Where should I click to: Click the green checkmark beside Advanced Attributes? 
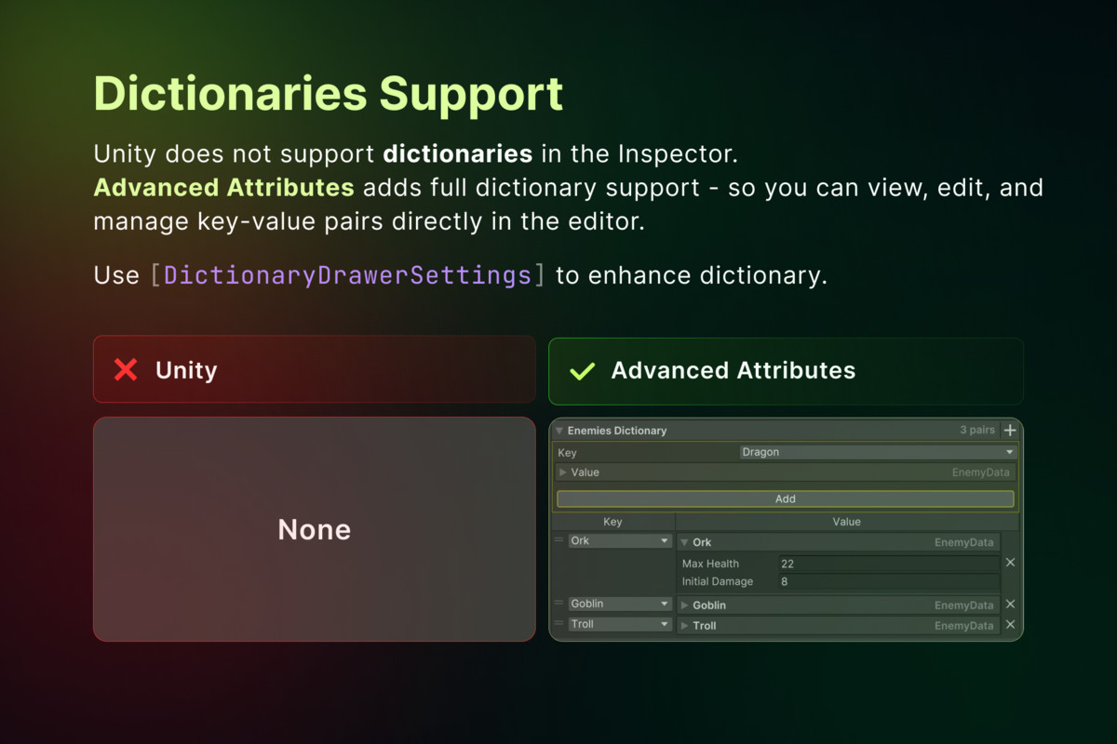583,371
